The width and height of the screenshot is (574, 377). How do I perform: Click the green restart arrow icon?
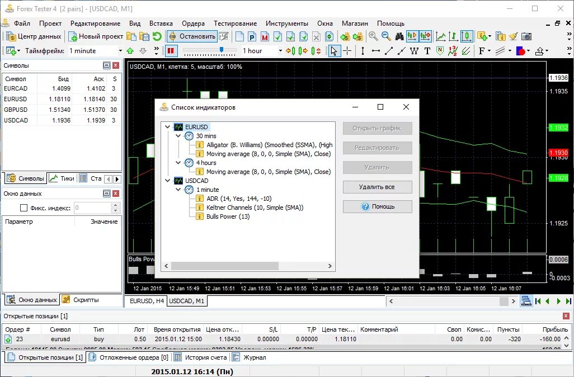click(157, 36)
